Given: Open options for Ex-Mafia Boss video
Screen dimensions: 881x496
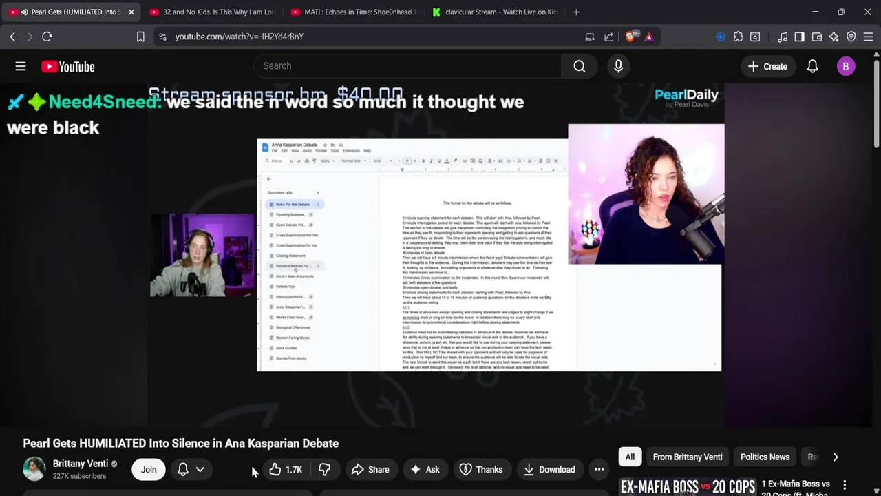Looking at the screenshot, I should [x=845, y=485].
